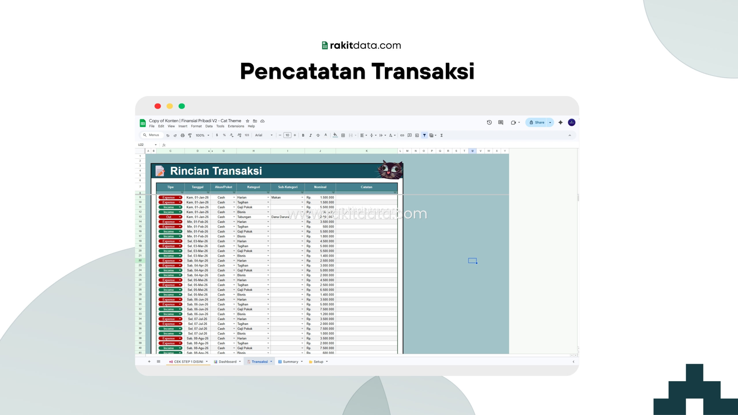The width and height of the screenshot is (738, 415).
Task: Select the Dana Darura cell
Action: click(287, 217)
